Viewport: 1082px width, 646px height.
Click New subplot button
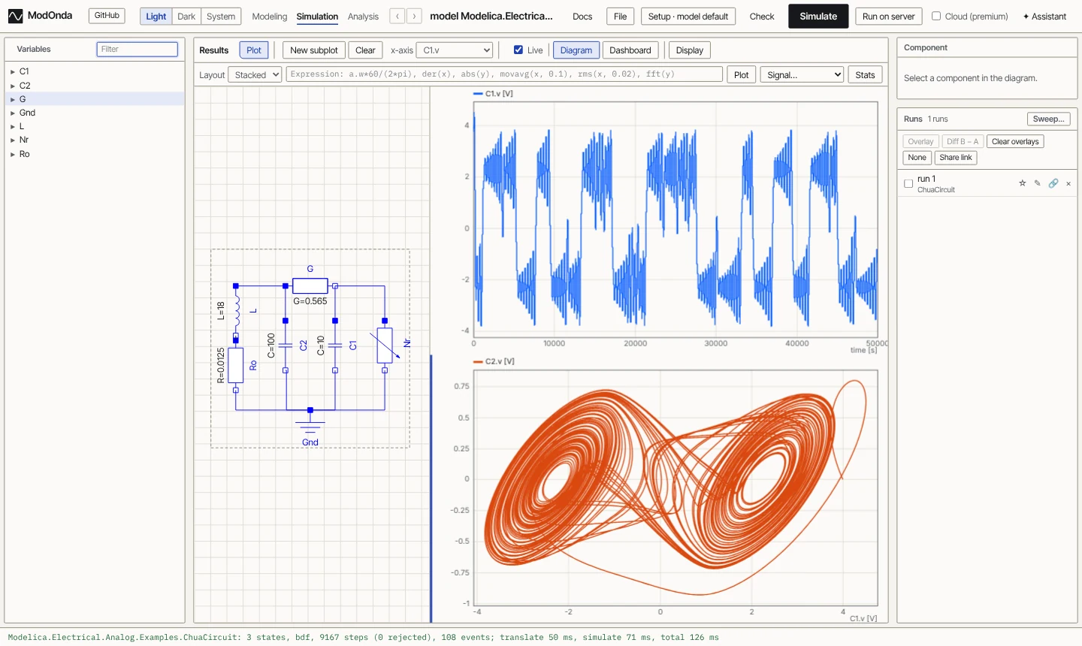[x=314, y=50]
